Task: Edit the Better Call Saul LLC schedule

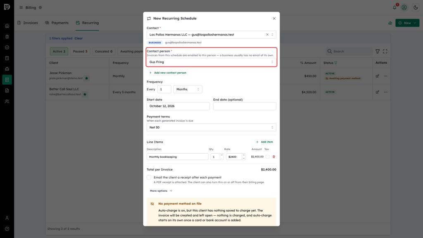Action: pos(378,92)
